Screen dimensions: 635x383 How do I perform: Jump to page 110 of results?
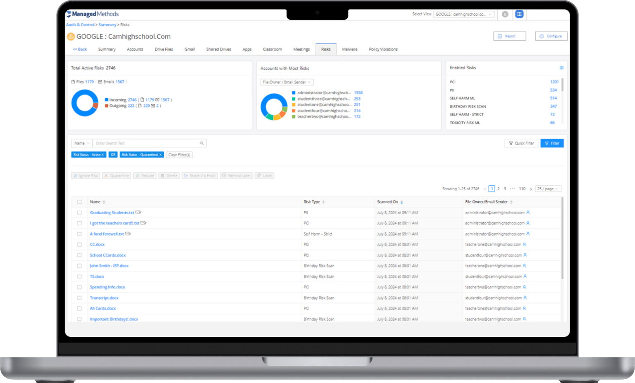tap(522, 189)
